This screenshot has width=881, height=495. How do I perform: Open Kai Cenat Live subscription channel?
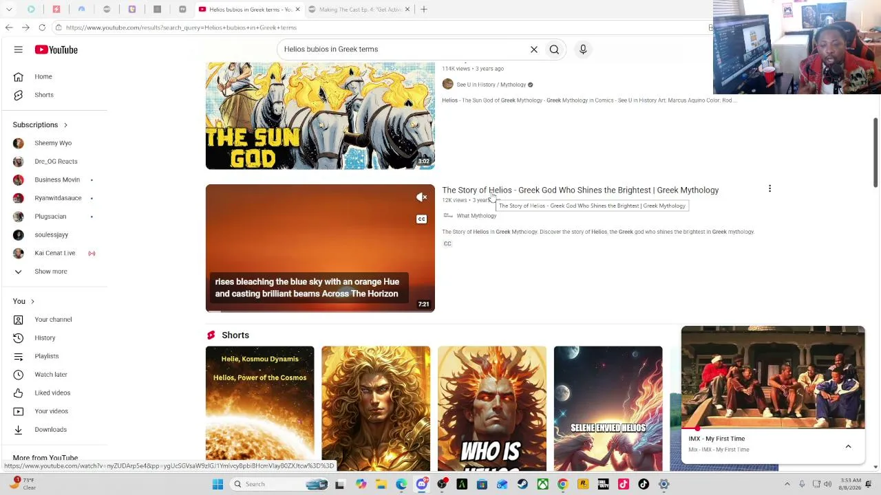(54, 253)
